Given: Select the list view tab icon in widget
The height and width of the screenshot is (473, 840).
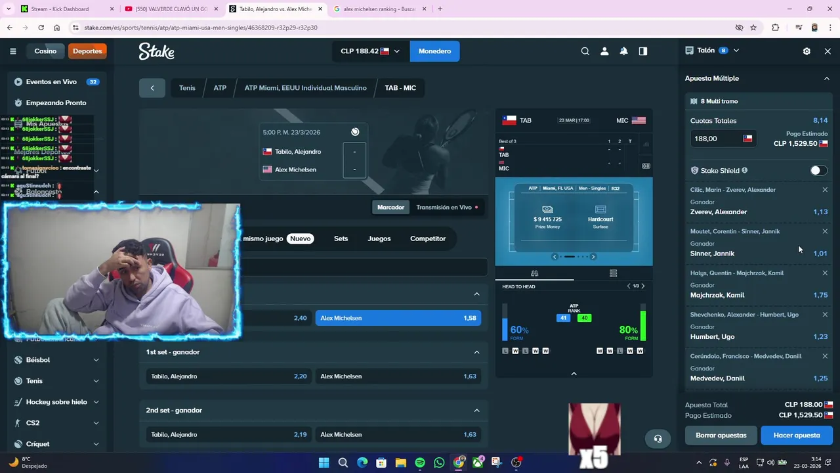Looking at the screenshot, I should 613,273.
